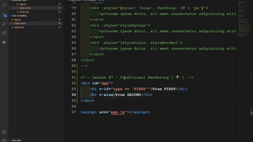
Task: Click the closing comment marker on line 89
Action: [84, 66]
